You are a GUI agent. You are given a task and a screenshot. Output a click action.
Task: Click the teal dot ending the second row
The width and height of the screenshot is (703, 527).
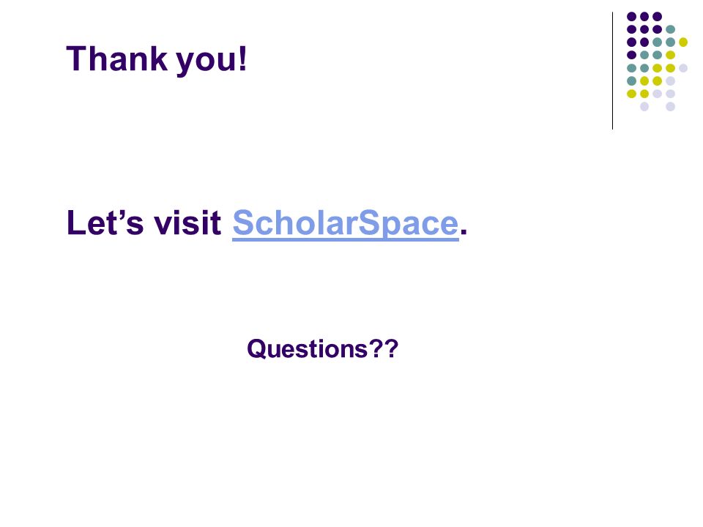pos(670,29)
